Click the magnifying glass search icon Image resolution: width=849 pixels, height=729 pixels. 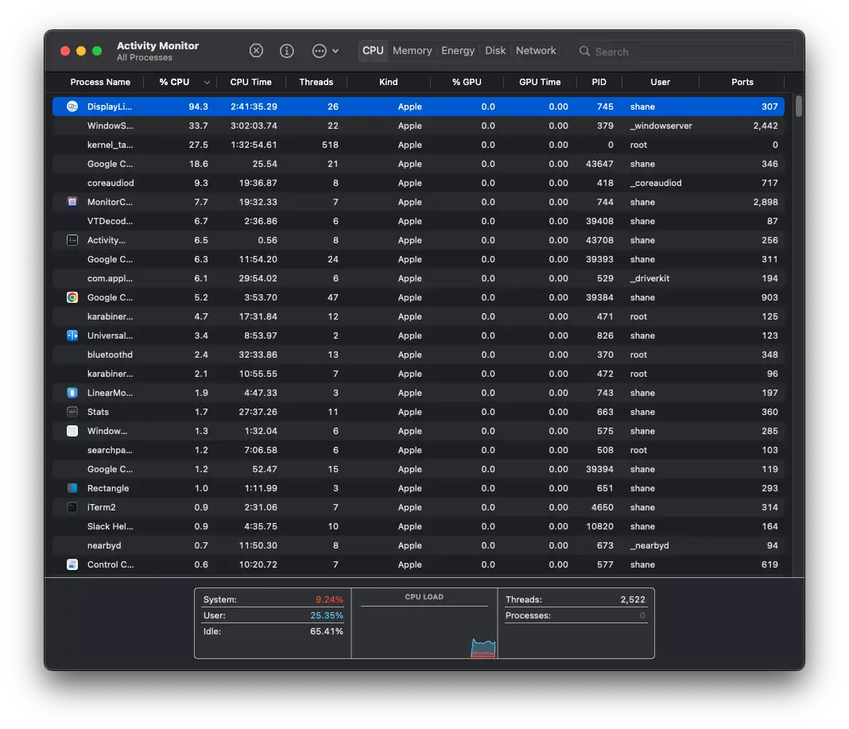point(585,52)
